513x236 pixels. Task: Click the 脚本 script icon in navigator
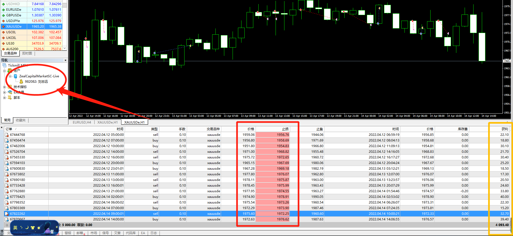tap(10, 98)
